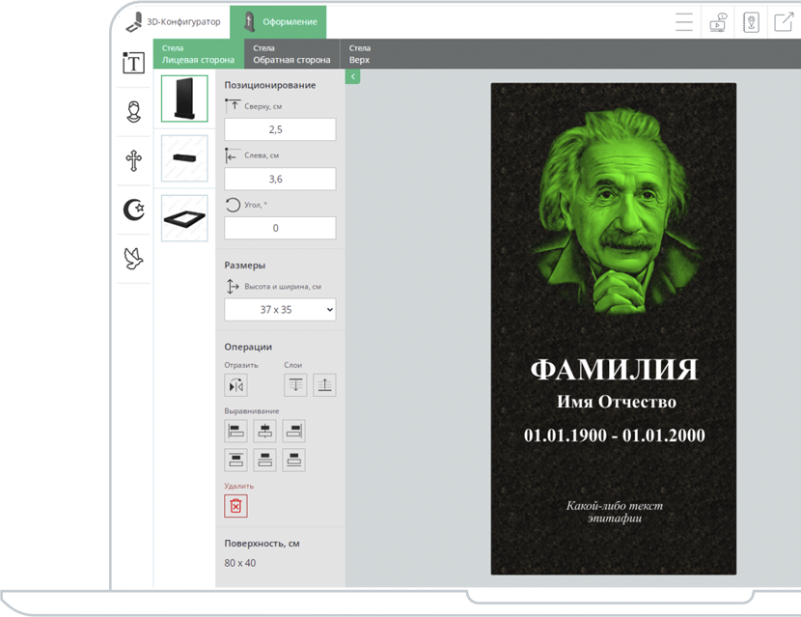Bring layer forward in Слои
This screenshot has height=617, width=801.
(x=324, y=385)
